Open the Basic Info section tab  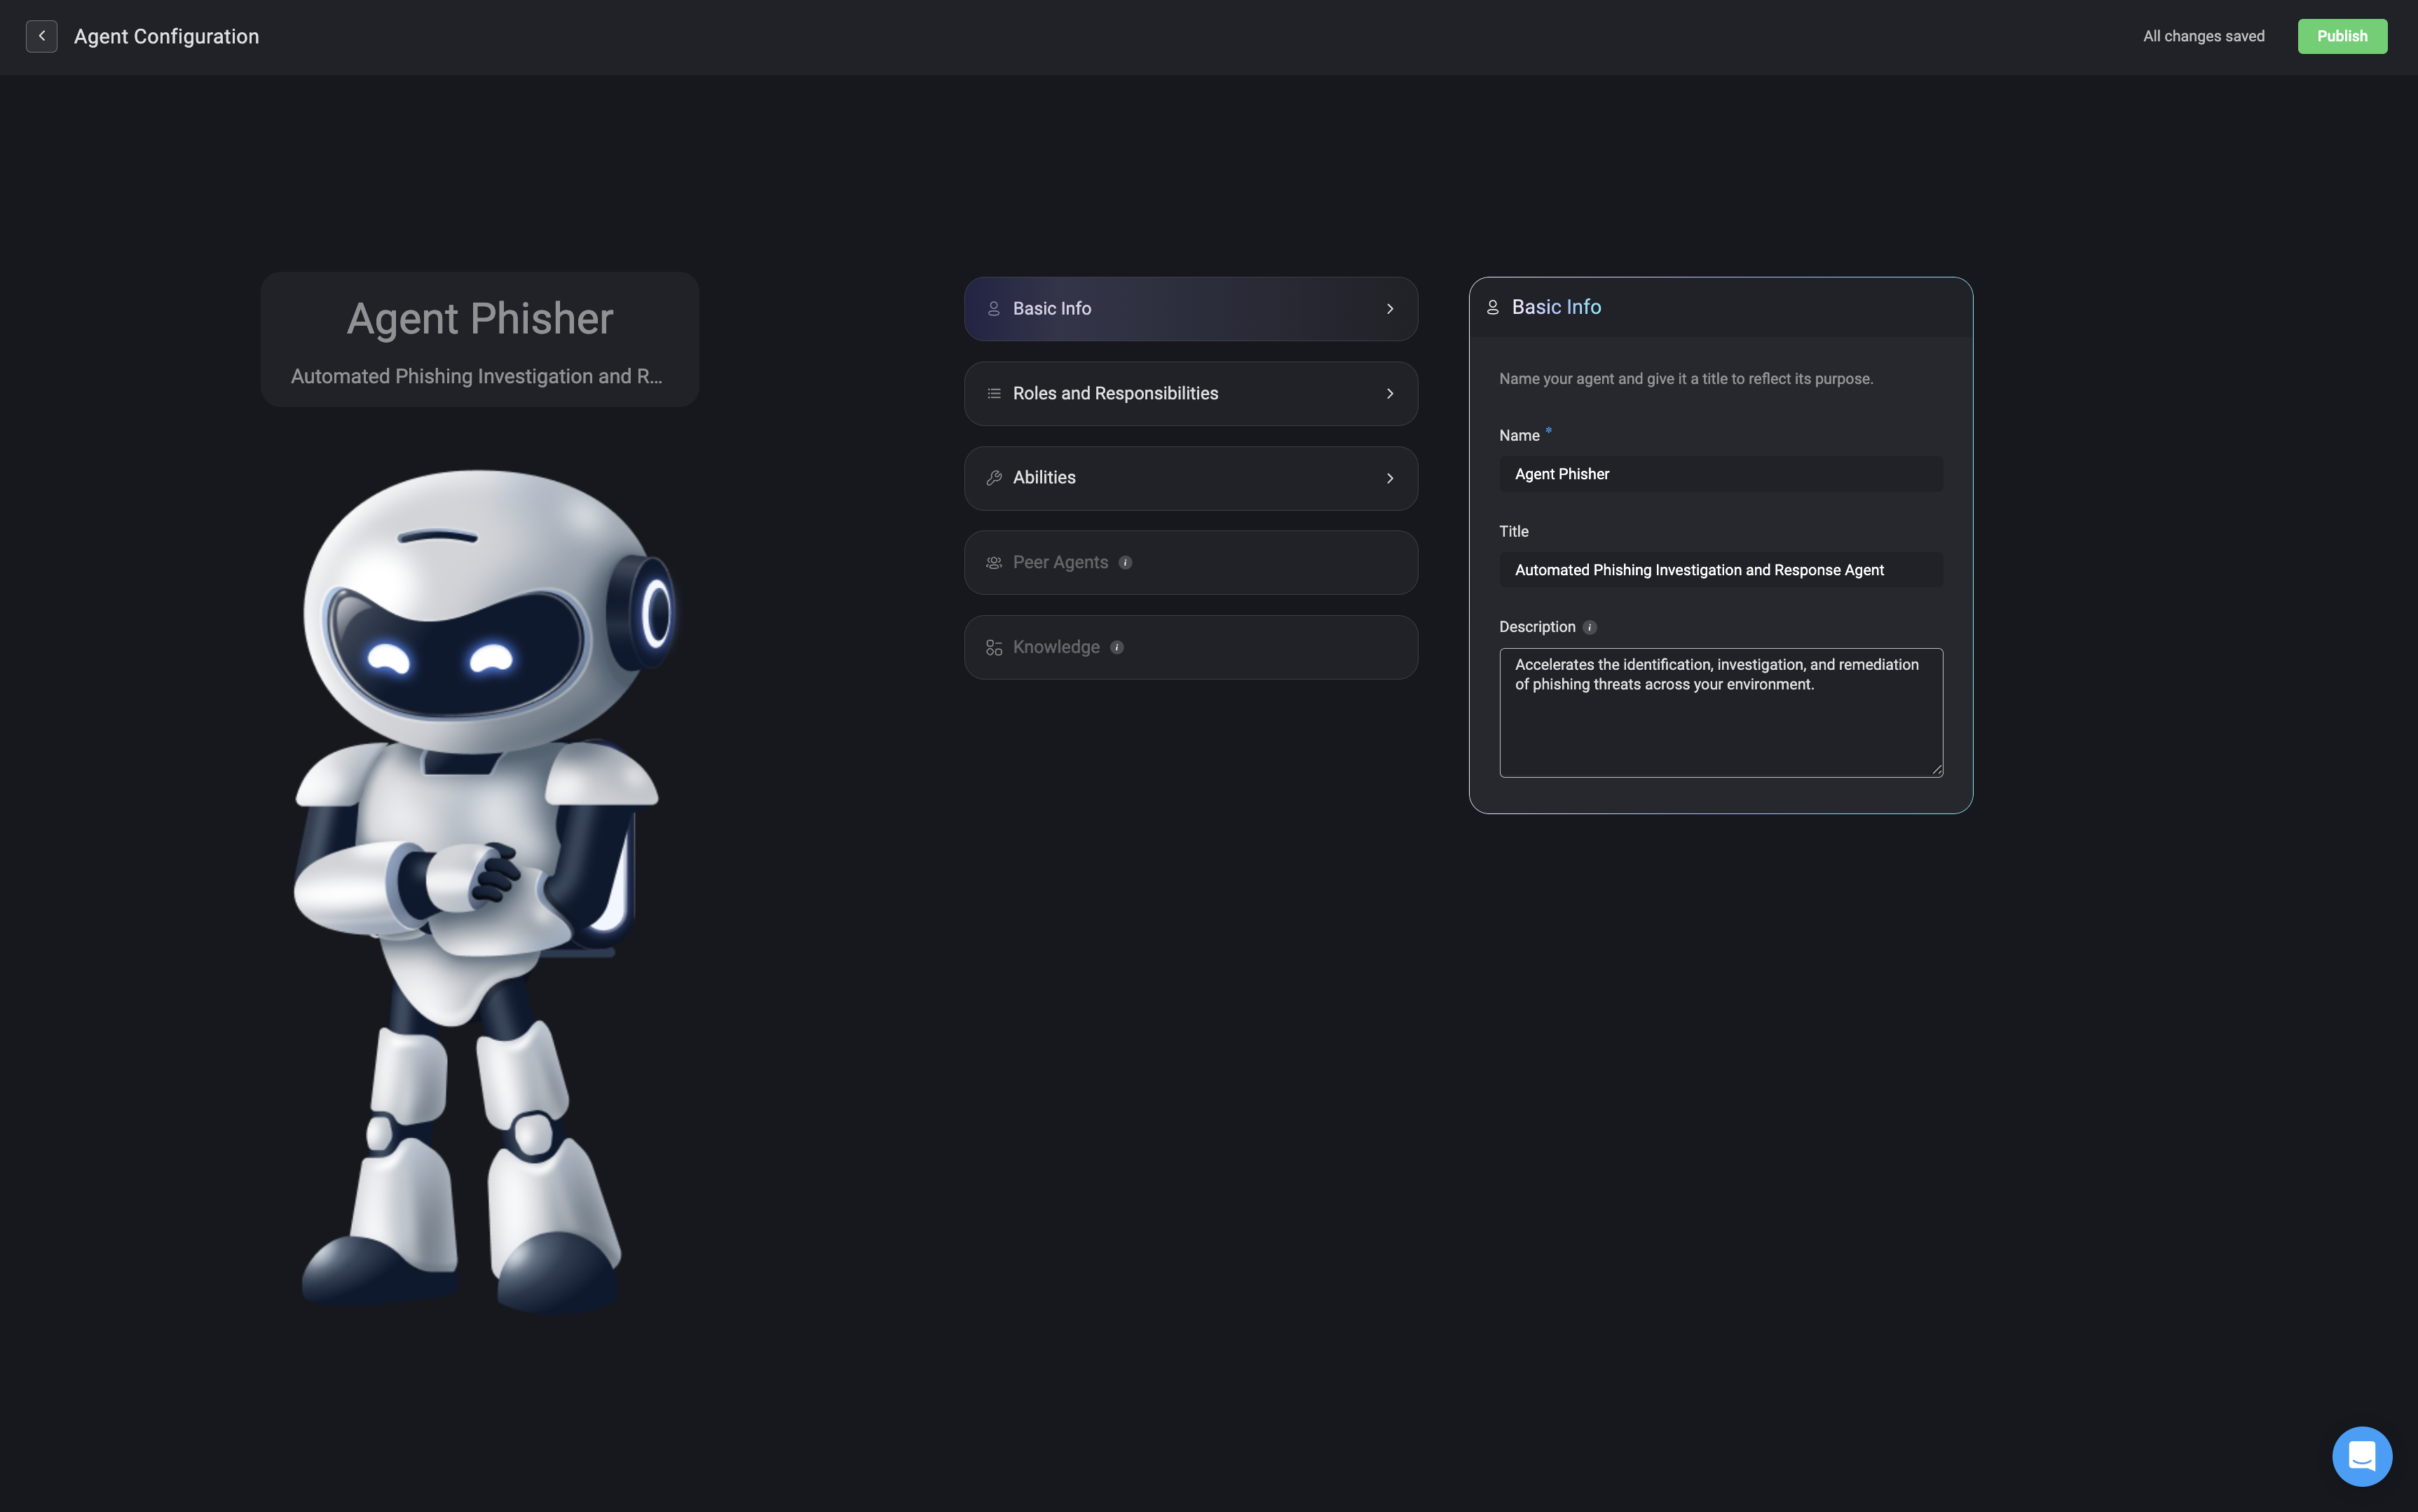click(x=1190, y=309)
